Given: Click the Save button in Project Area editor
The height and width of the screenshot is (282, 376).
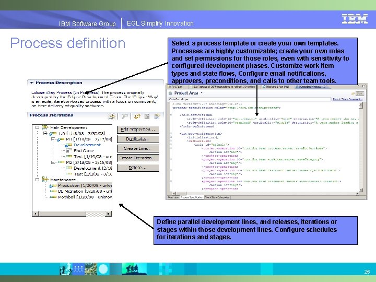Looking at the screenshot, I should point(360,93).
